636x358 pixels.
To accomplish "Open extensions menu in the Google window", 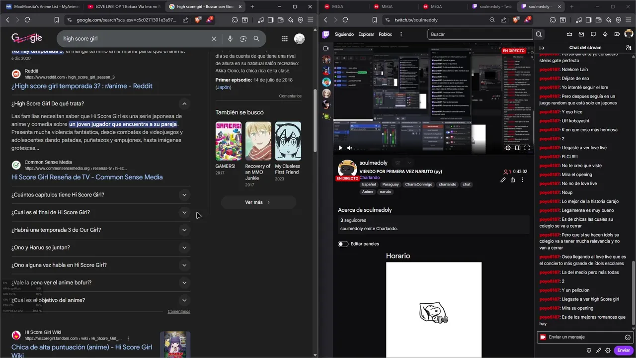I will [235, 20].
